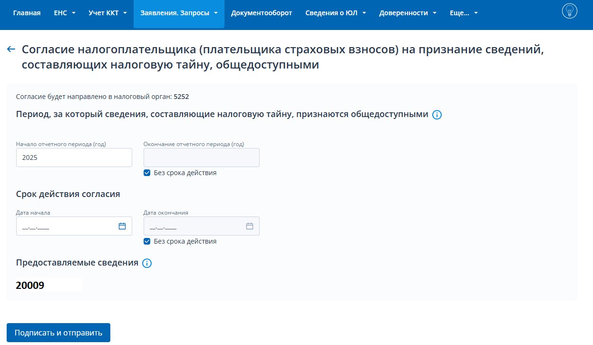593x345 pixels.
Task: Click the Окончание отчетного периода year field
Action: coord(202,158)
